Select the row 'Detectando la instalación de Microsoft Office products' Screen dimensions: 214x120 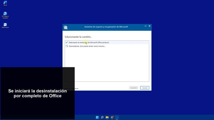pos(107,42)
